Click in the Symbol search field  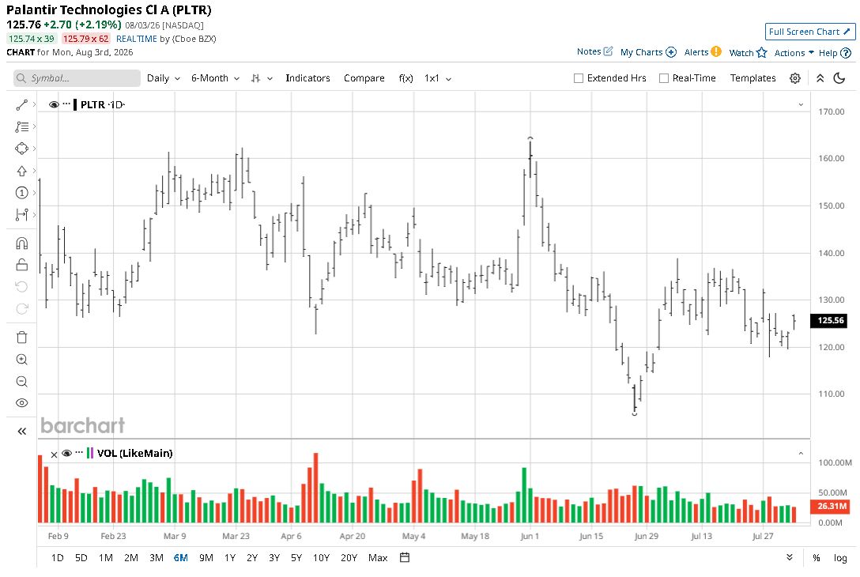click(x=77, y=78)
